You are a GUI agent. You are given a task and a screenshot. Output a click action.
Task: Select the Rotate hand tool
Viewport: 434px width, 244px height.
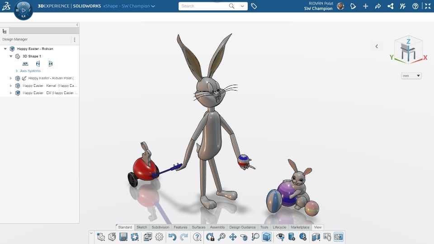244,237
